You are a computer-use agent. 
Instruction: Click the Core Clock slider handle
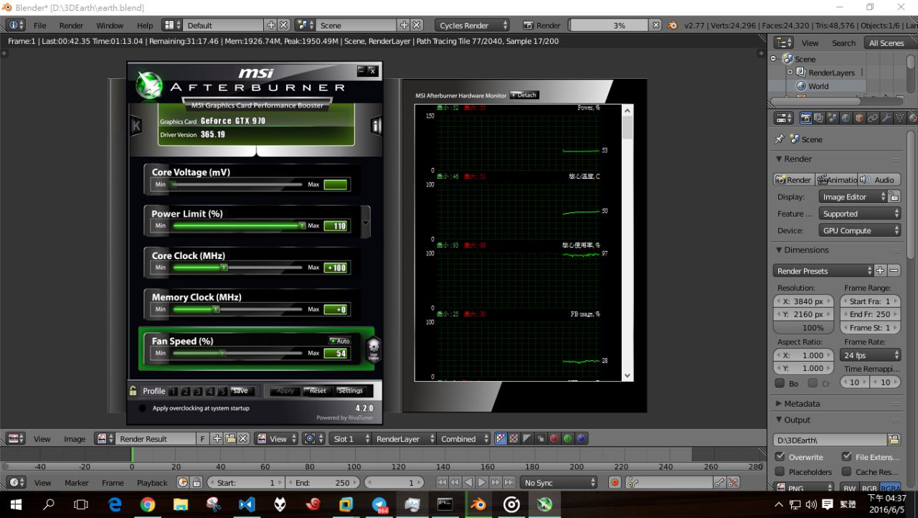coord(224,268)
